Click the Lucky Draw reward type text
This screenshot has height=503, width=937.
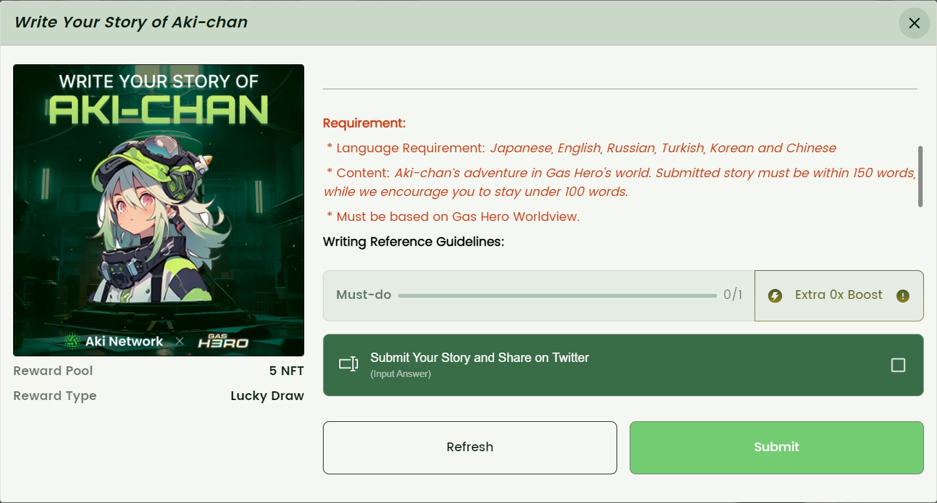pos(267,396)
